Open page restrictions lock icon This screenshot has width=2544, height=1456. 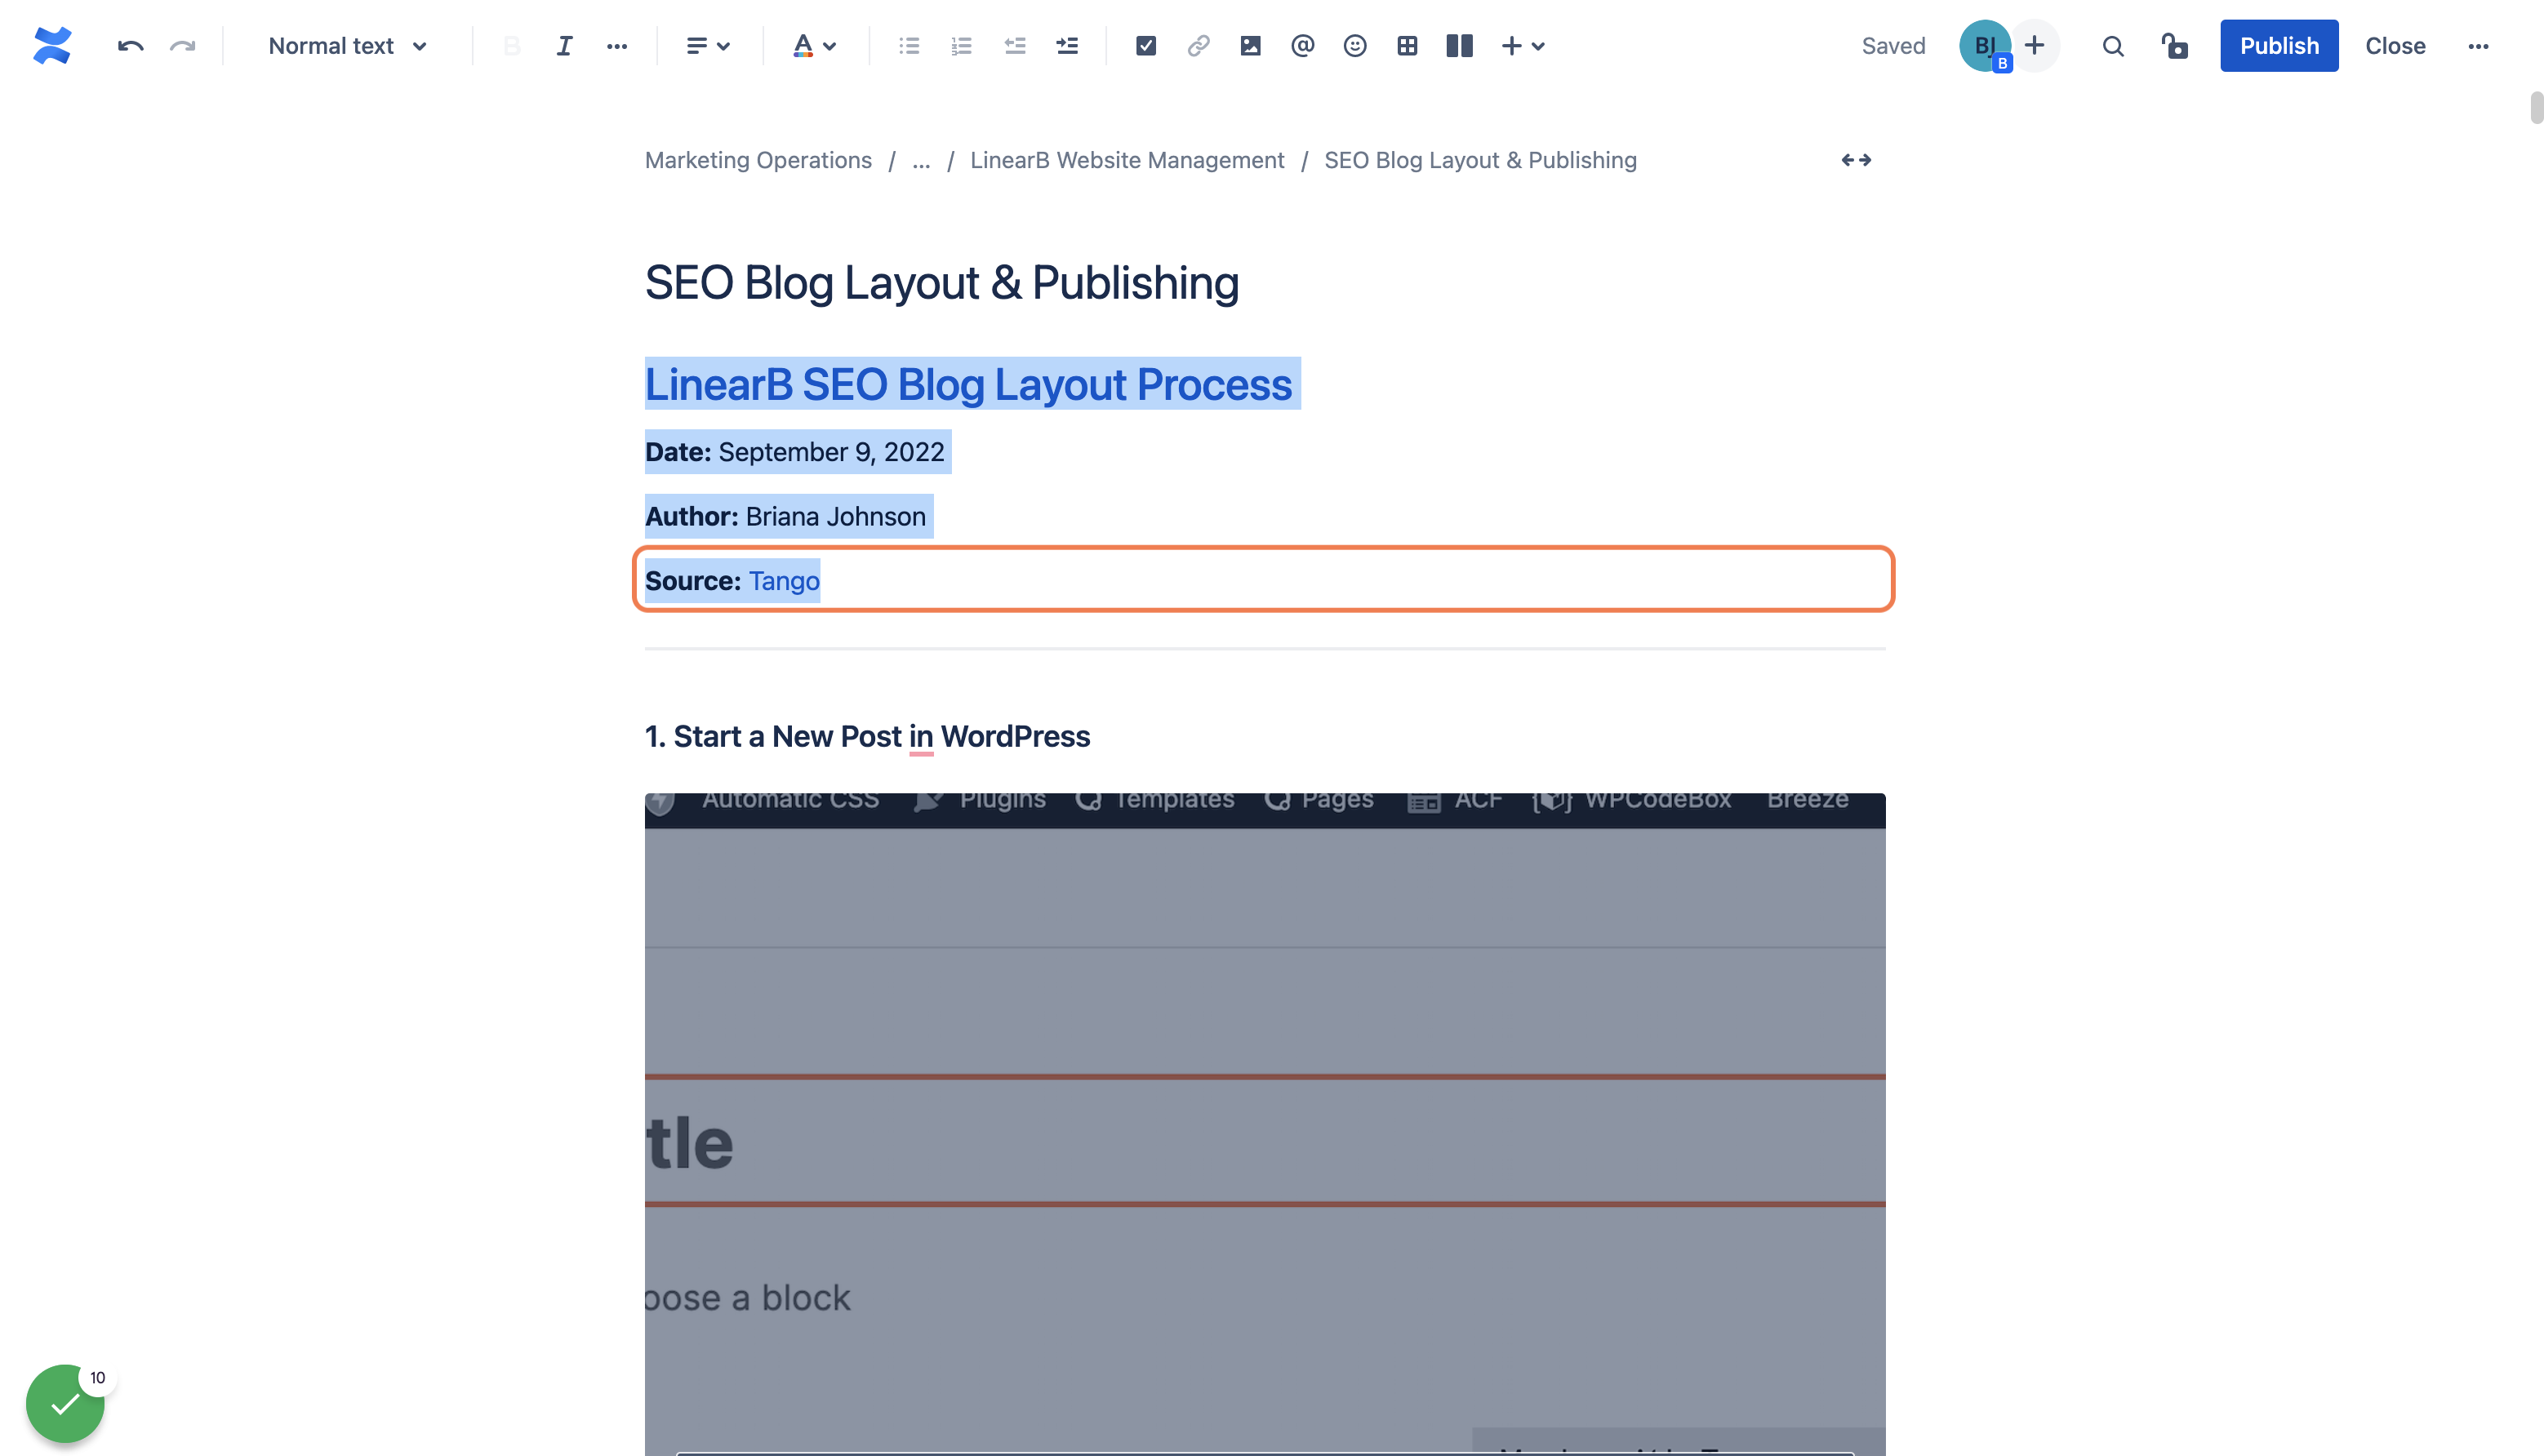point(2174,46)
